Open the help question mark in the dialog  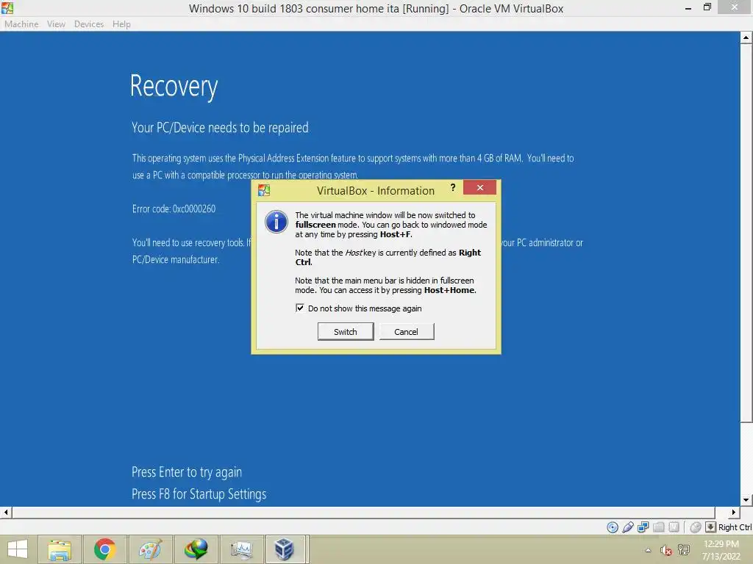(x=452, y=187)
